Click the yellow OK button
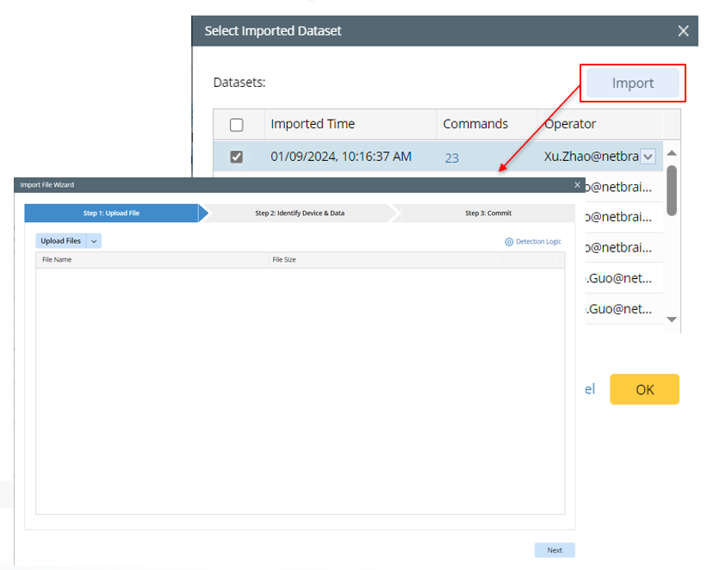The height and width of the screenshot is (570, 707). click(644, 389)
